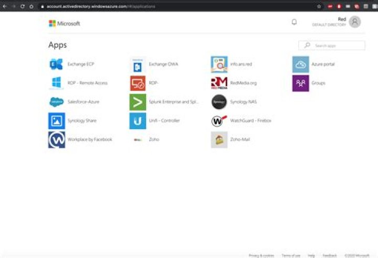378x258 pixels.
Task: Open the Feedback footer link
Action: coord(330,255)
